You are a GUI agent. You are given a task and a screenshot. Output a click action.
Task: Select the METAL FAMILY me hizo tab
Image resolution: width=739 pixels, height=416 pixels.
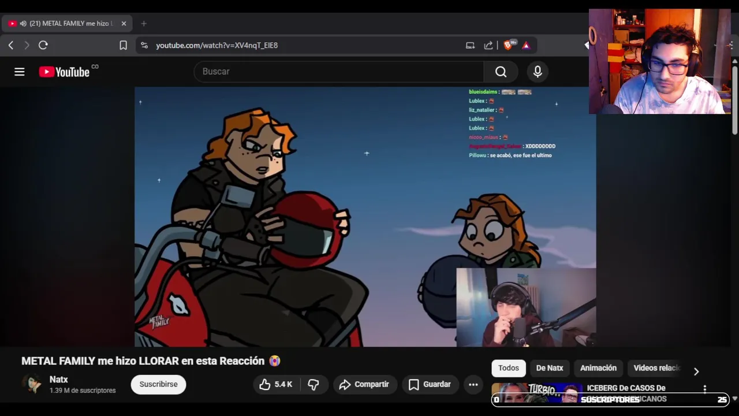tap(68, 24)
